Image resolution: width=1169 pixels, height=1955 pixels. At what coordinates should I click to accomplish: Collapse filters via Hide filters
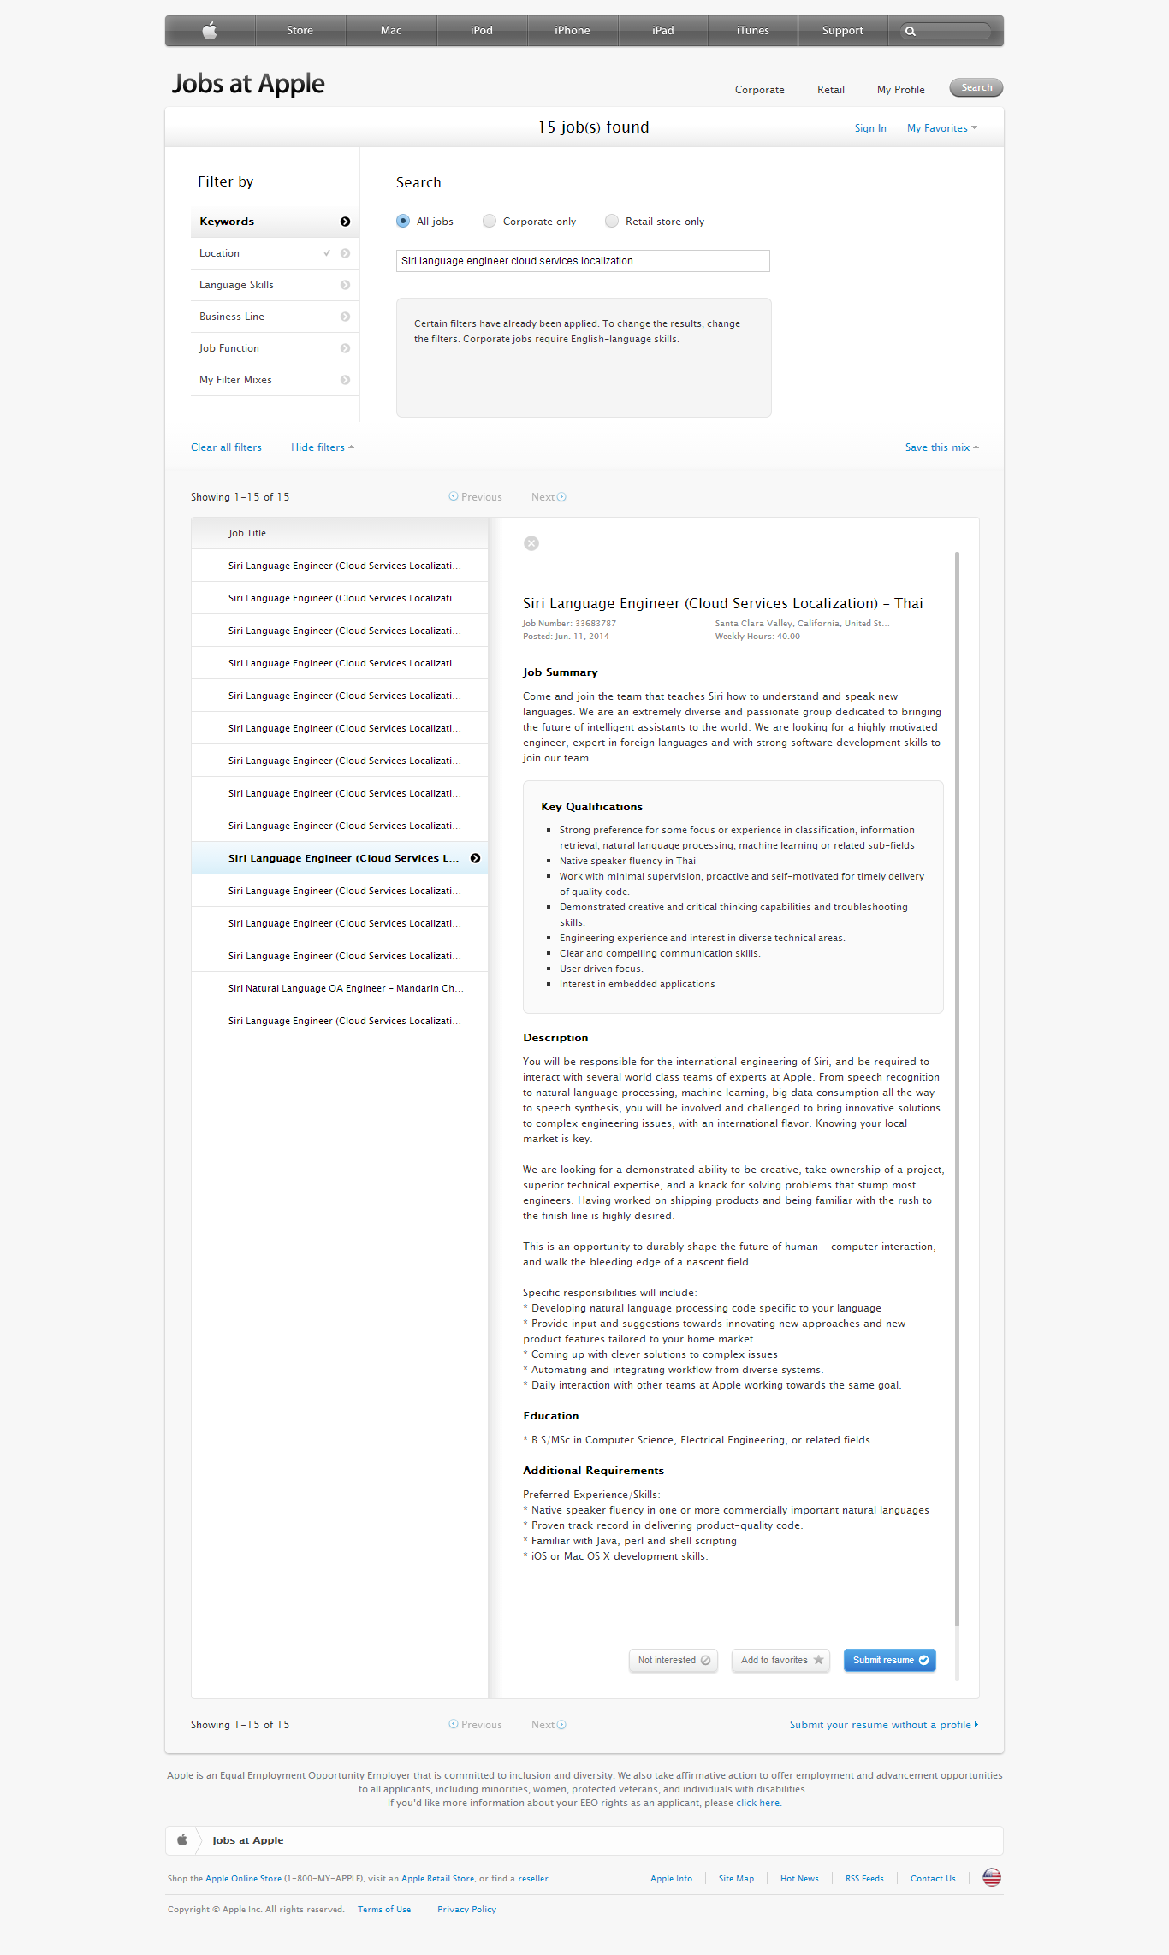click(x=322, y=447)
